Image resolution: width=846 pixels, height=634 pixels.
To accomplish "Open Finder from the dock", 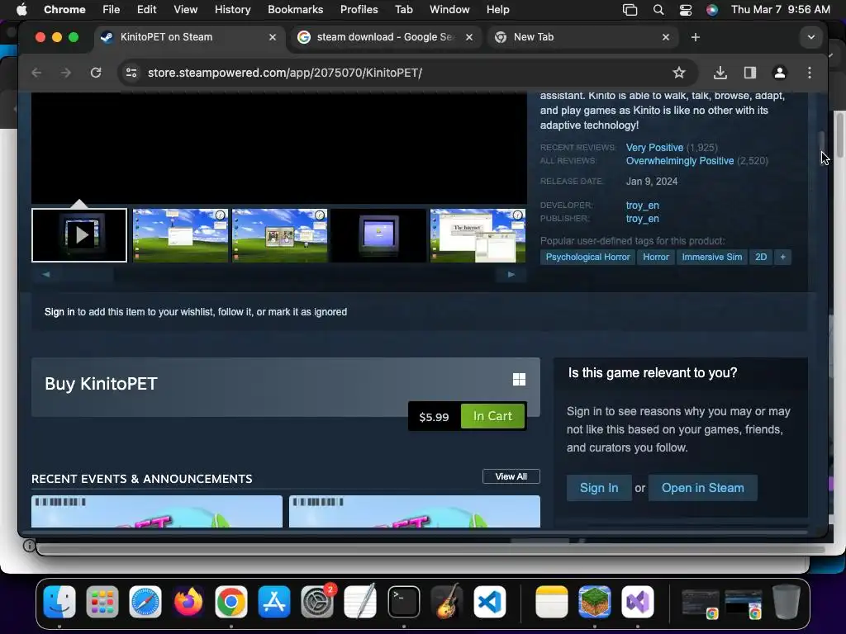I will (x=59, y=602).
